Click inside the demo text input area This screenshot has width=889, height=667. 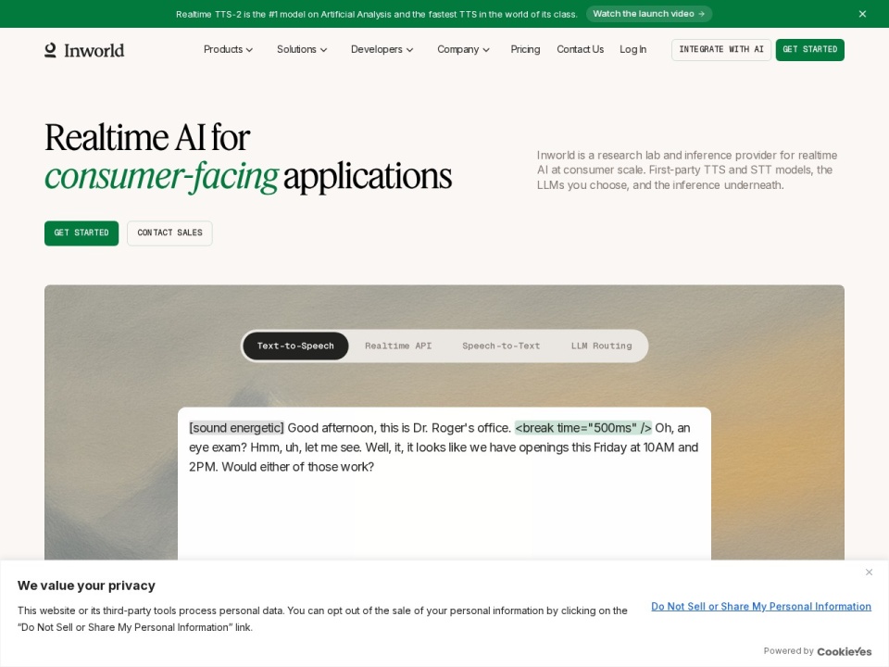coord(444,484)
